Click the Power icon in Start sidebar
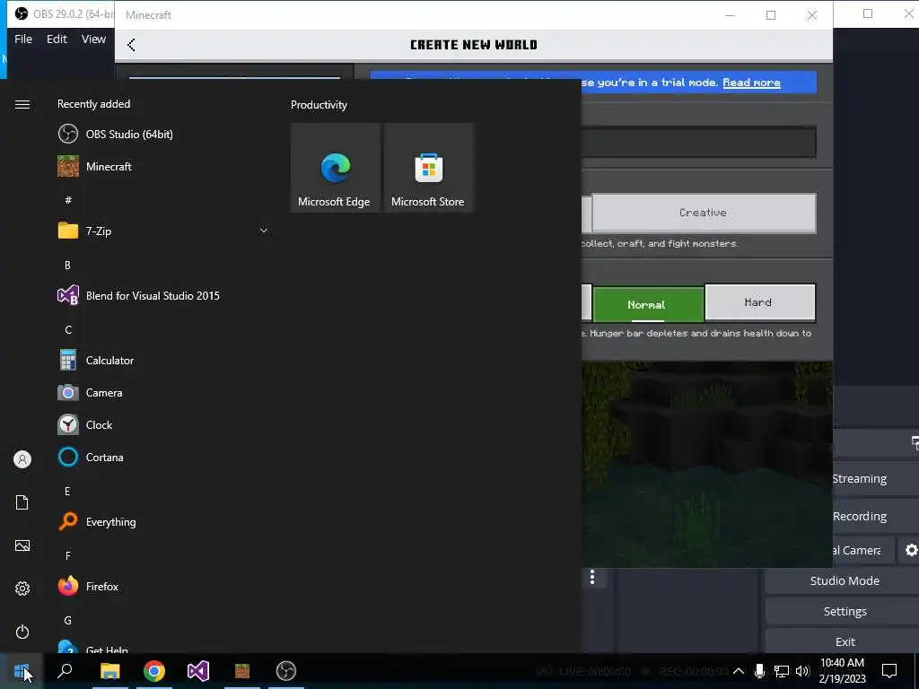The height and width of the screenshot is (689, 919). pyautogui.click(x=22, y=632)
